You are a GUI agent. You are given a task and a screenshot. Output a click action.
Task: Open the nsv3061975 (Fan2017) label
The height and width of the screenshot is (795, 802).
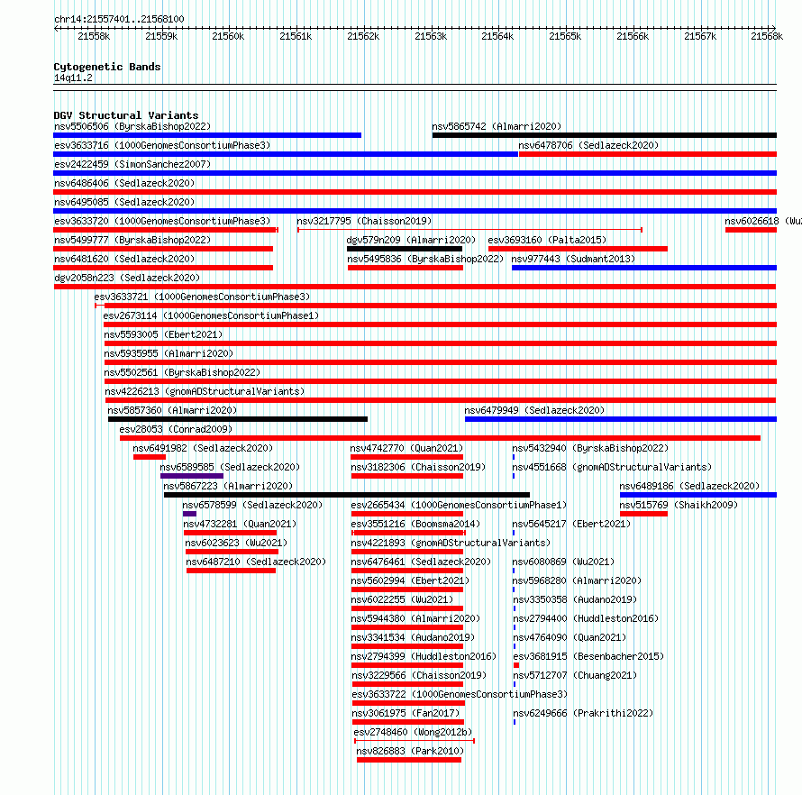point(406,713)
